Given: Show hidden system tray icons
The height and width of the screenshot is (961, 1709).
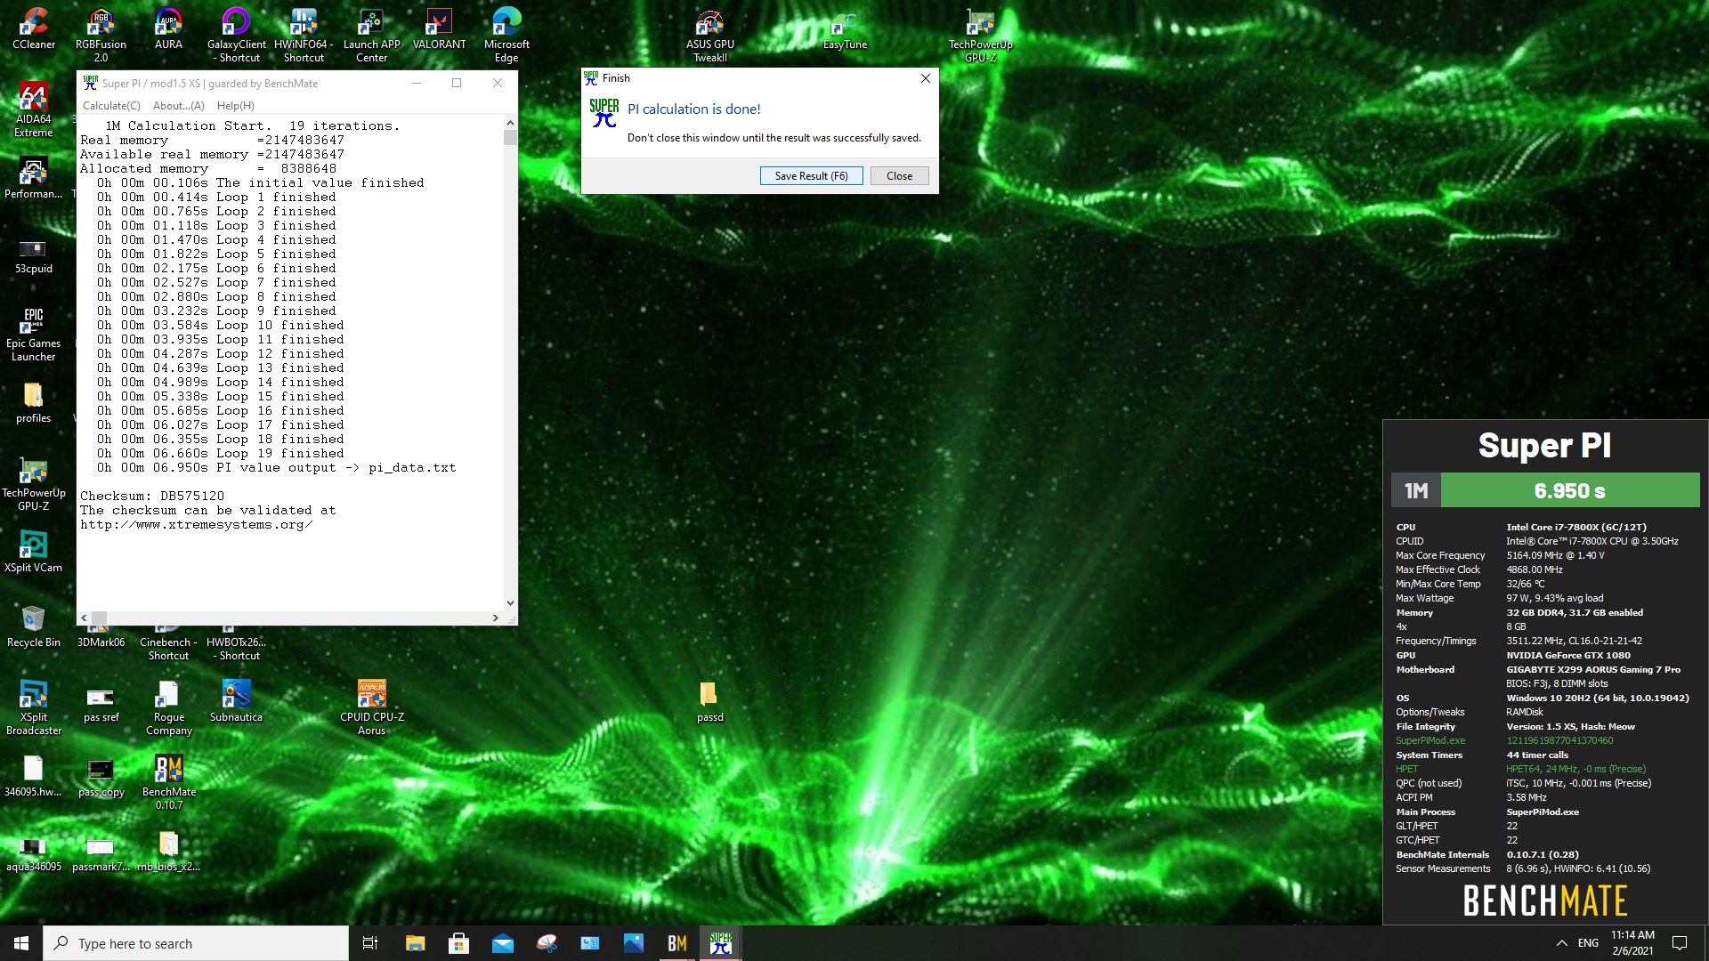Looking at the screenshot, I should [x=1561, y=943].
